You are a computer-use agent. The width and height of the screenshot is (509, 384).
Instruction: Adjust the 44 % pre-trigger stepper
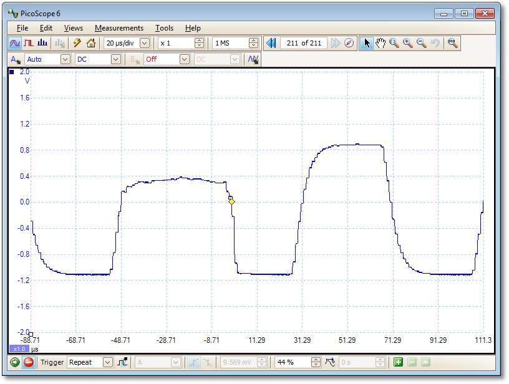click(316, 362)
